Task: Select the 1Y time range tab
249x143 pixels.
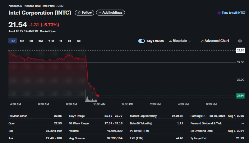Action: tap(61, 41)
